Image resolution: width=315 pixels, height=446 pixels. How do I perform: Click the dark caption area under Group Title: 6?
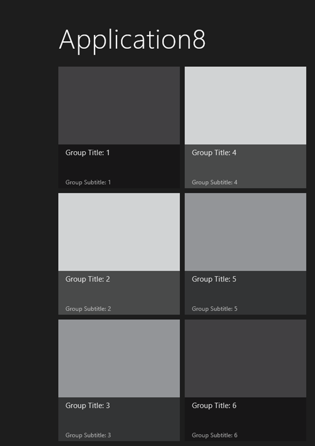point(245,419)
